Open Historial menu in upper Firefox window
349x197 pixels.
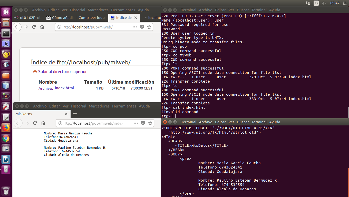tap(77, 10)
